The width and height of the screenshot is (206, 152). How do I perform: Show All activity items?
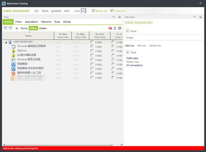click(17, 28)
